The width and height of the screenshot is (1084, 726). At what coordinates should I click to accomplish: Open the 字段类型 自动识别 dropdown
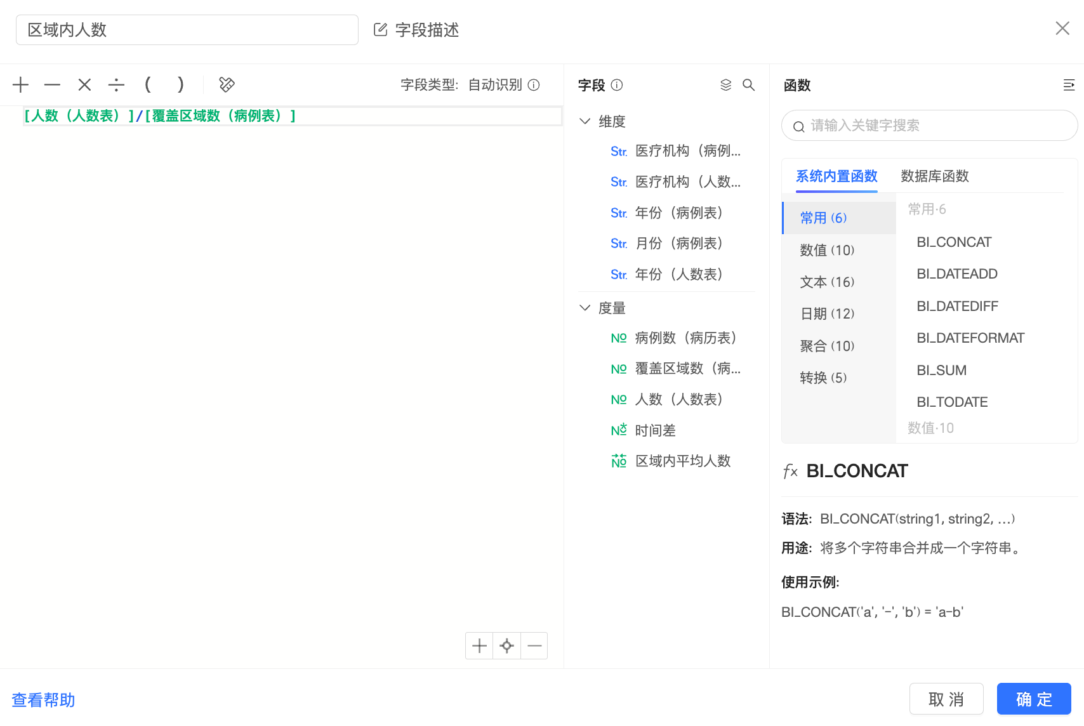pos(495,84)
